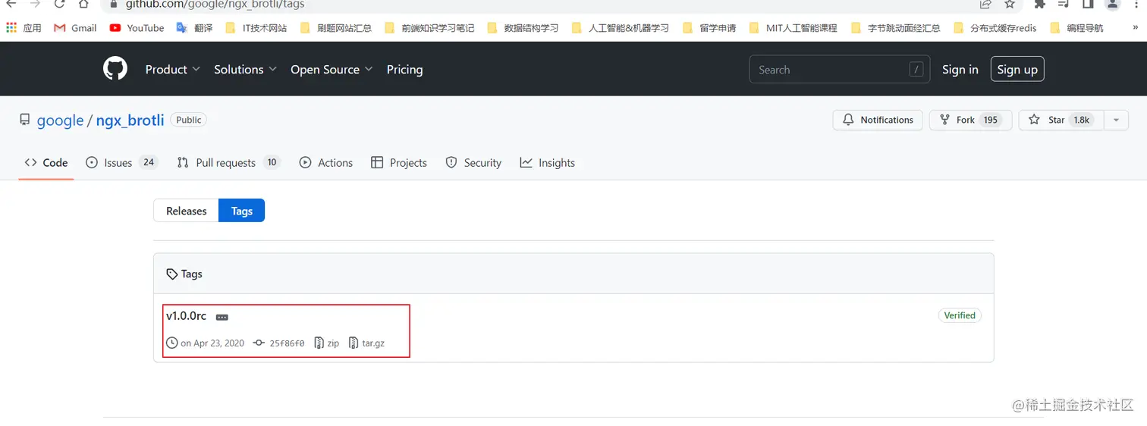This screenshot has height=426, width=1147.
Task: Open the IT技术网站 bookmark folder
Action: point(256,28)
